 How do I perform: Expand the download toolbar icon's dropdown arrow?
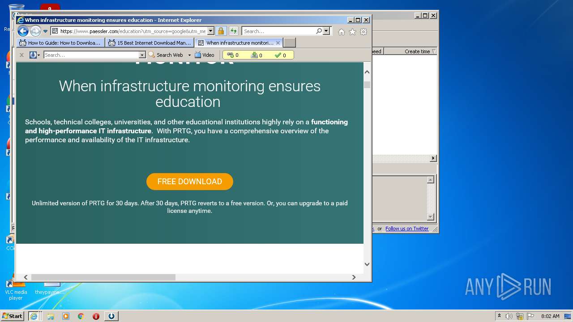(39, 55)
